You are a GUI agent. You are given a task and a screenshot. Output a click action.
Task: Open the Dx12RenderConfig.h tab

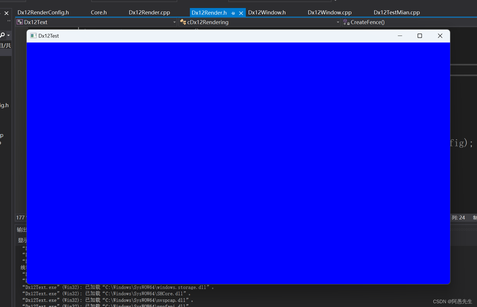point(43,12)
